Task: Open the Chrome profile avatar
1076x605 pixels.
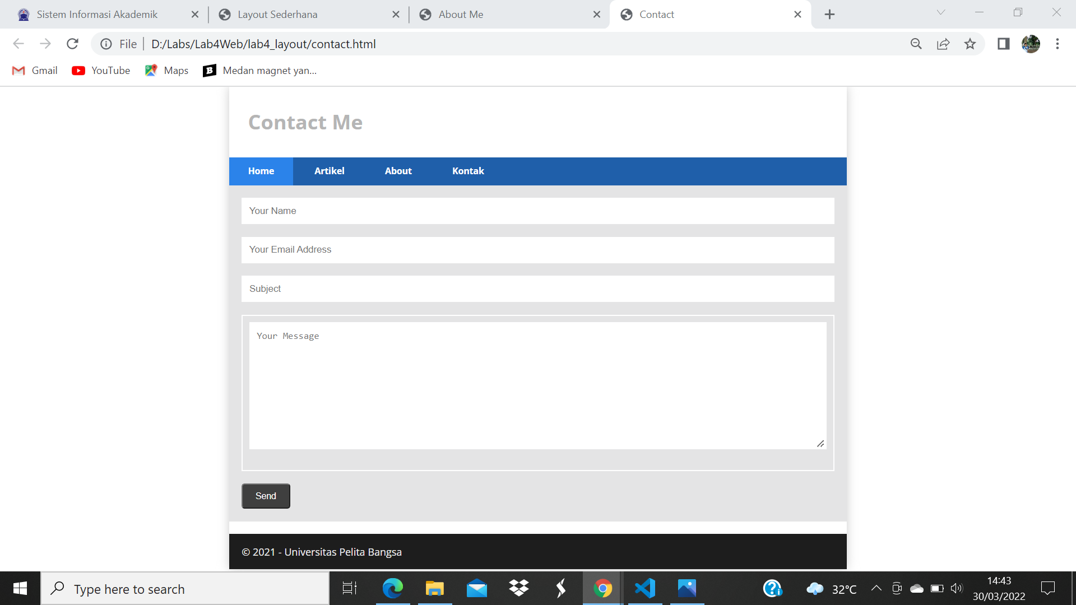Action: point(1031,44)
